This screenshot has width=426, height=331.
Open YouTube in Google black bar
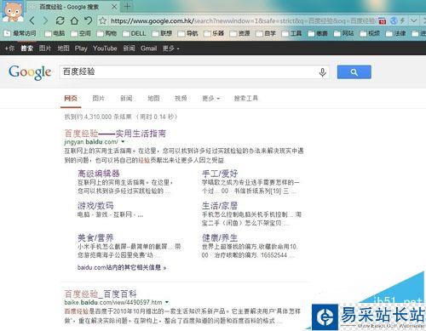pyautogui.click(x=105, y=49)
